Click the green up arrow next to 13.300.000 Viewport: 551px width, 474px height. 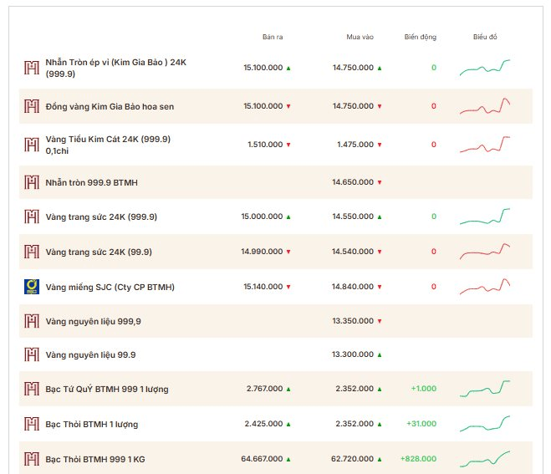380,355
